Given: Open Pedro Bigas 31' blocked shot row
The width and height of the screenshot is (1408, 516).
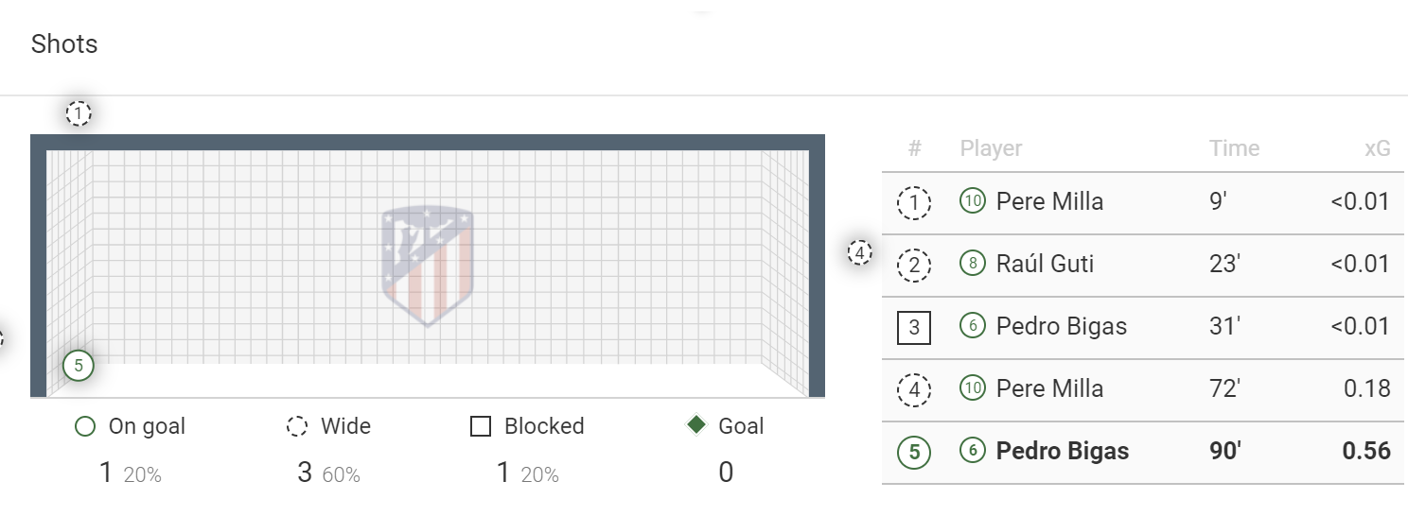Looking at the screenshot, I should click(x=1142, y=327).
